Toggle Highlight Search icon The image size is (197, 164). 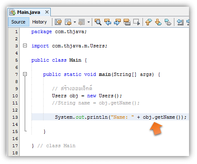pyautogui.click(x=127, y=22)
